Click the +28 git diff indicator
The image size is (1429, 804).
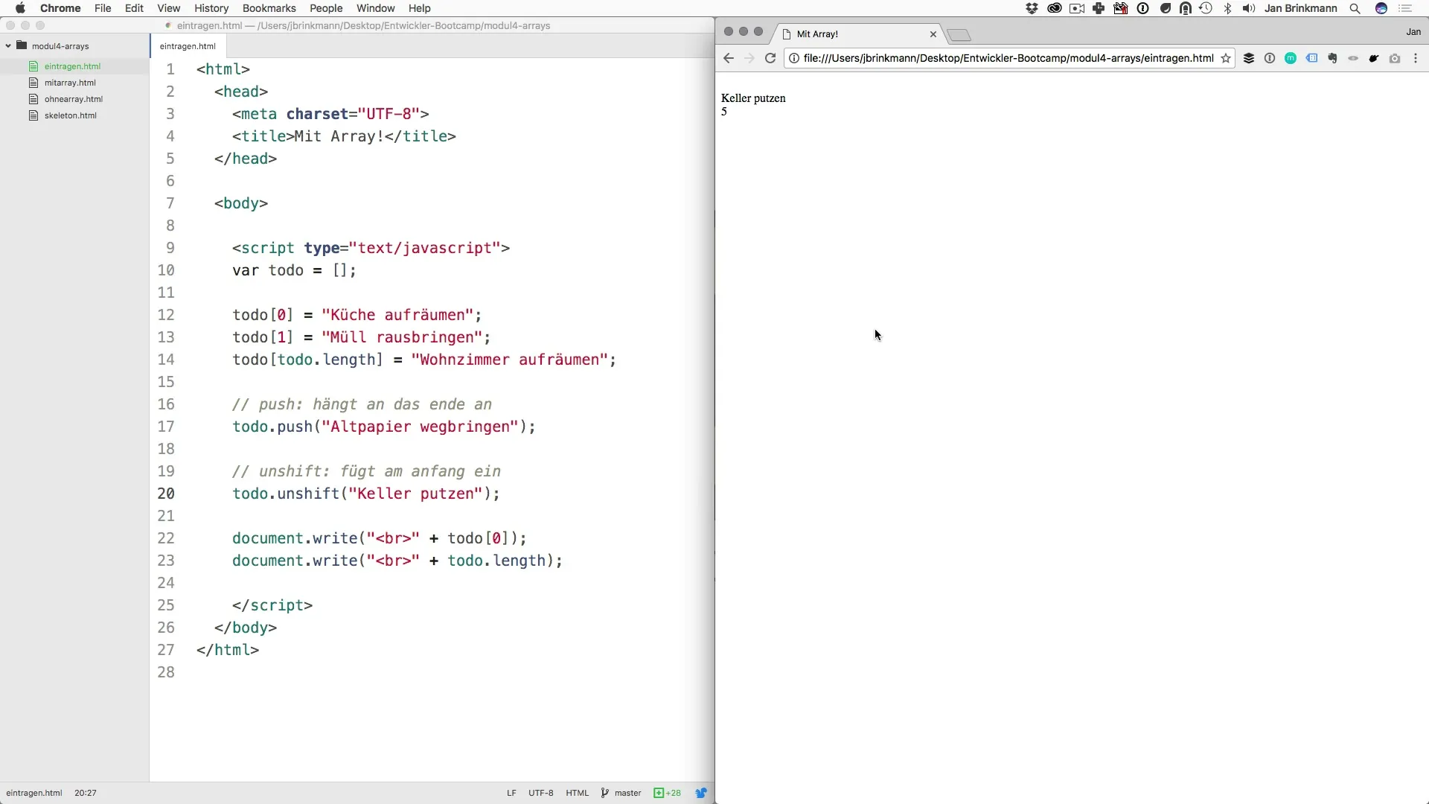(668, 793)
